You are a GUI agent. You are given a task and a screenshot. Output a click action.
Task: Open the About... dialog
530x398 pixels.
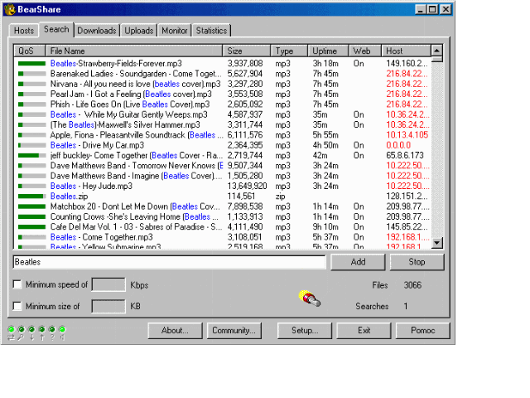point(175,330)
